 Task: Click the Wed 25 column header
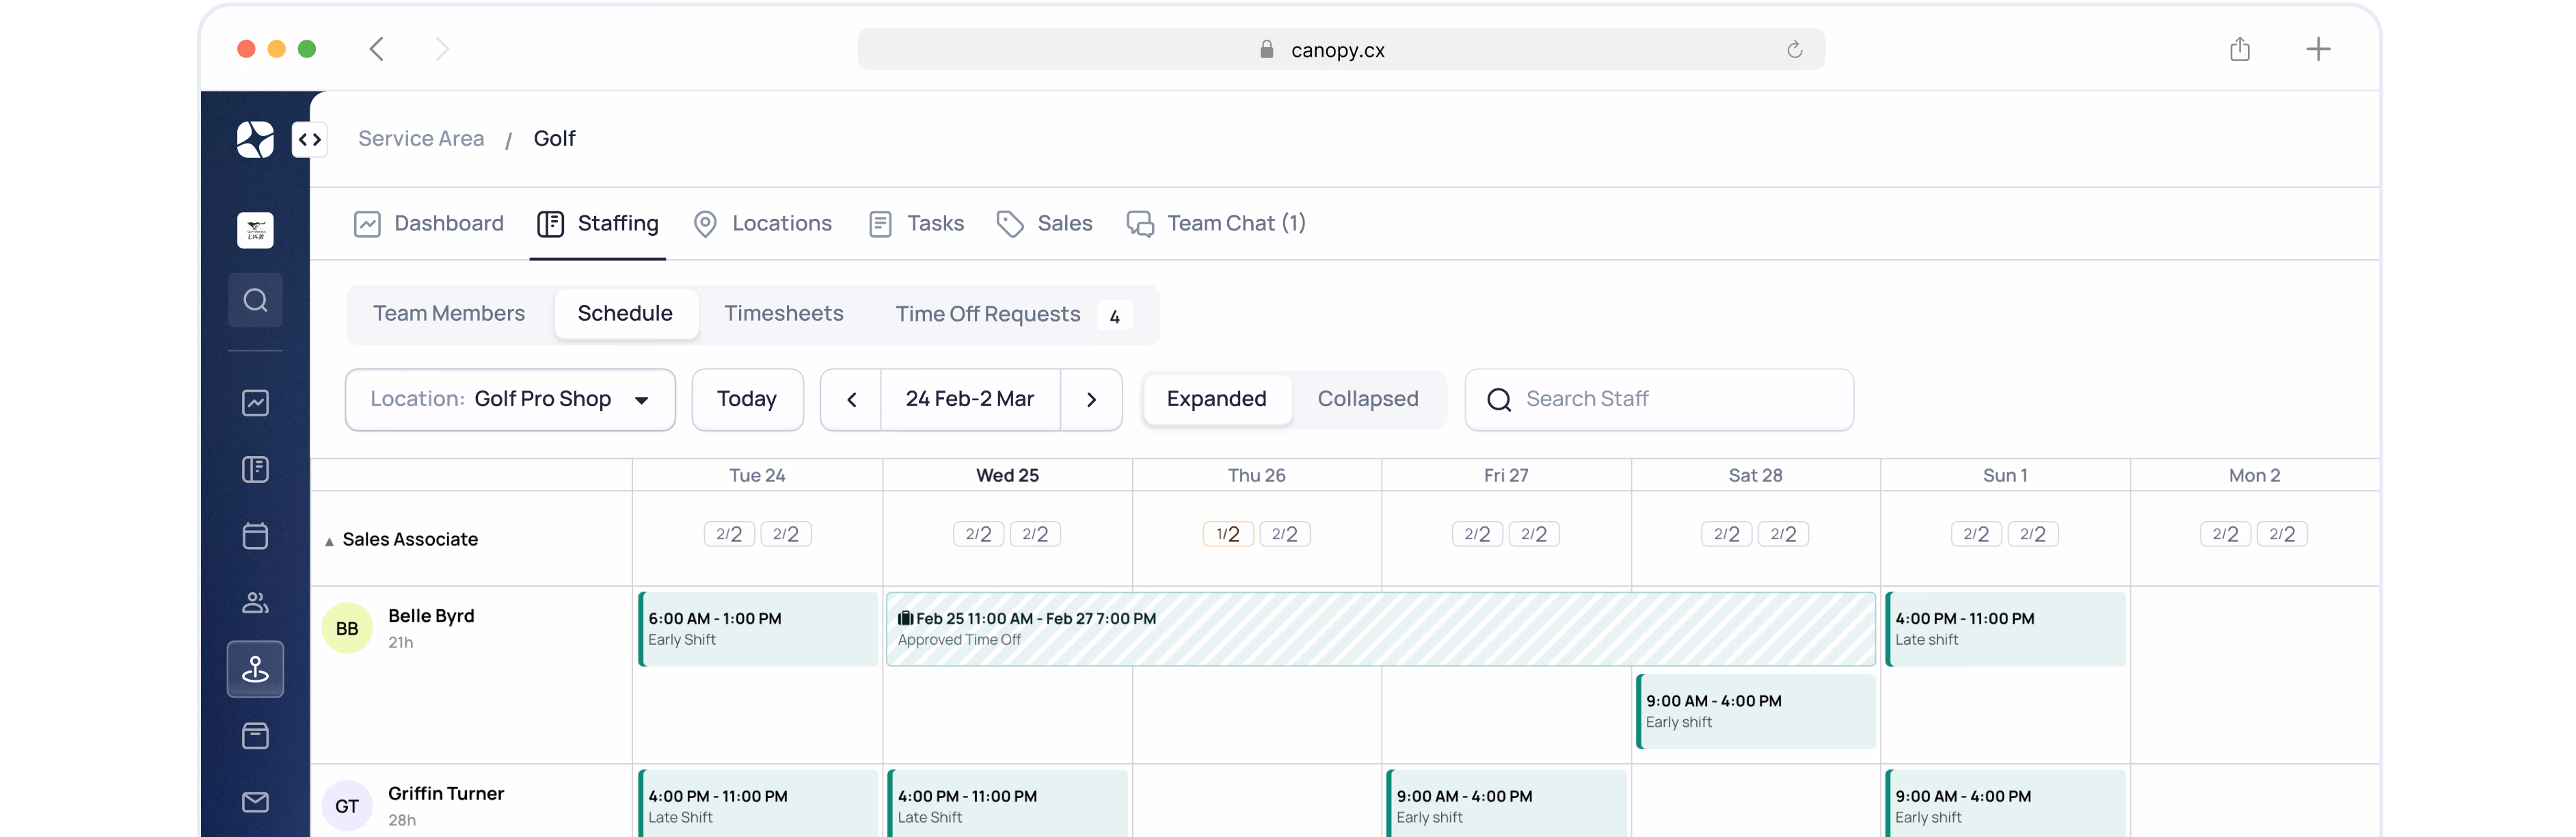[x=1007, y=476]
